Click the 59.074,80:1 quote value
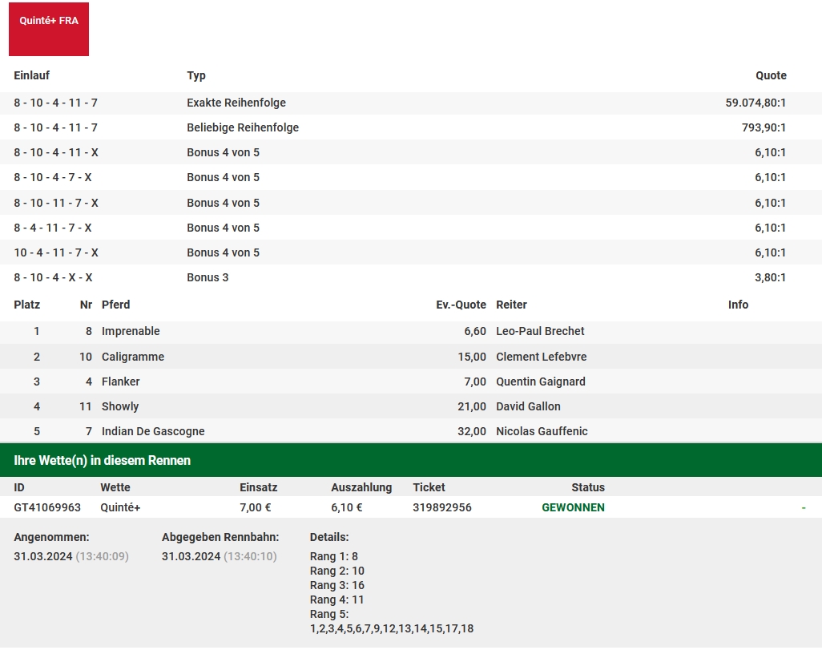This screenshot has width=822, height=650. 756,103
